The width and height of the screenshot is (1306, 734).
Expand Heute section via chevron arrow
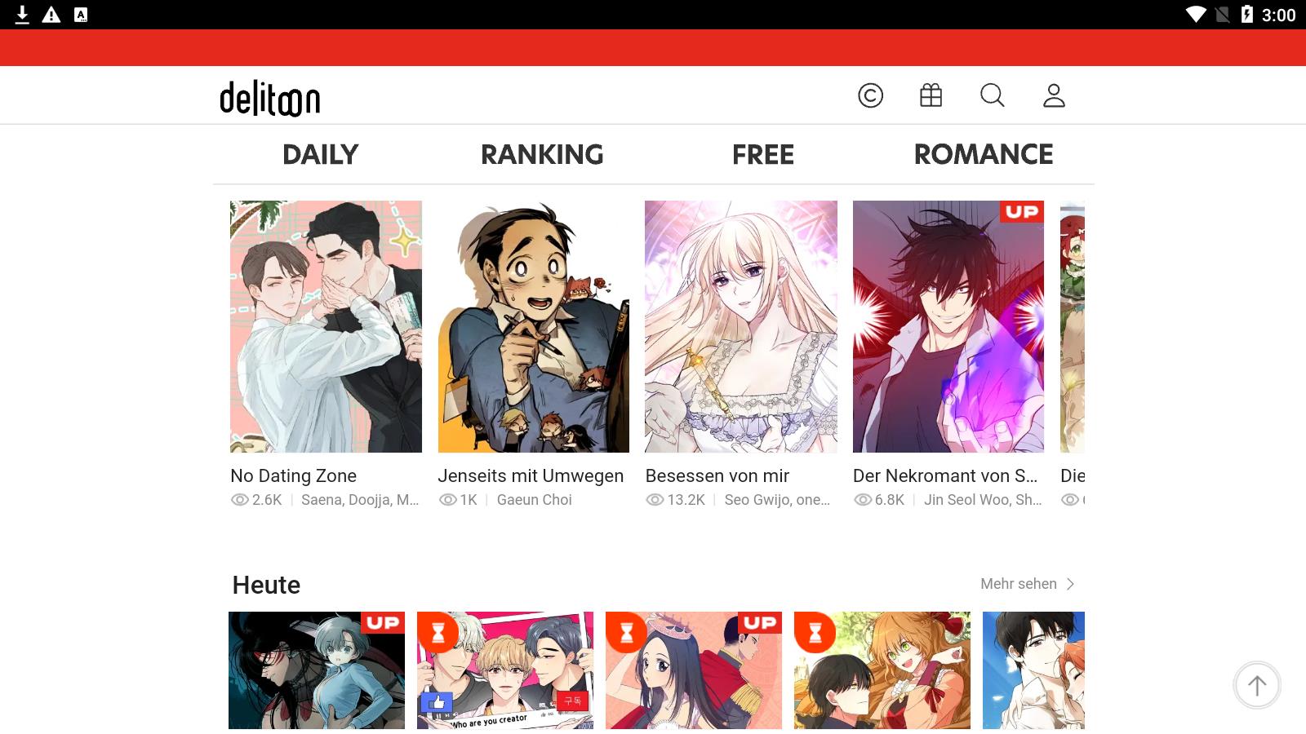[1070, 584]
